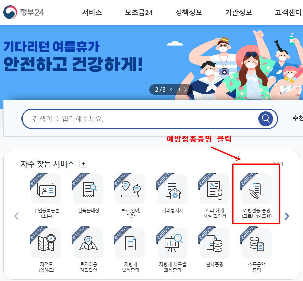Select the 토지(임야)대장 icon
Screen dimensions: 303x281
pos(130,189)
